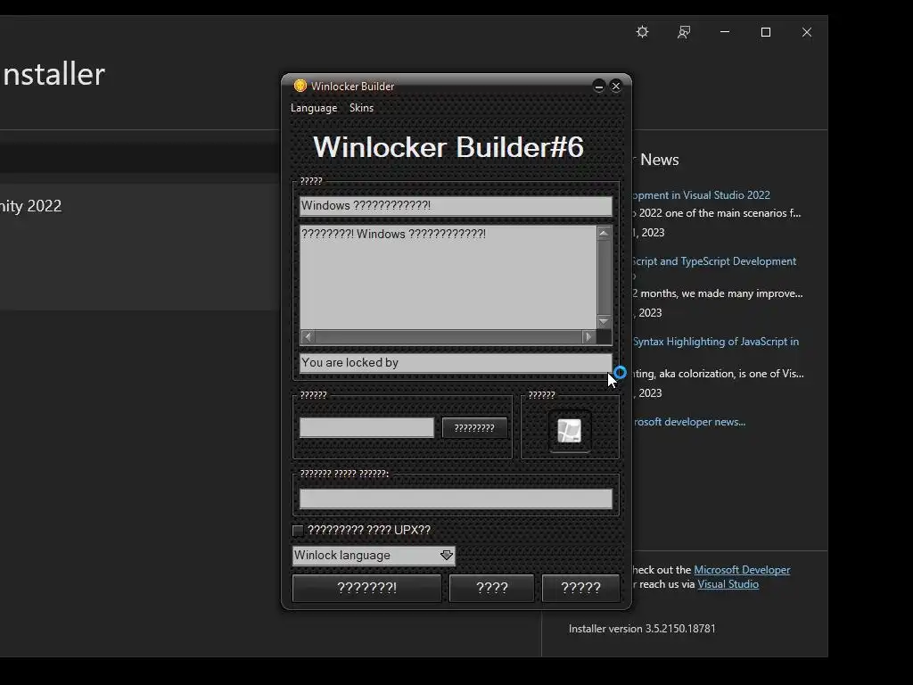Click the '????' bottom middle button
Image resolution: width=913 pixels, height=685 pixels.
point(492,588)
